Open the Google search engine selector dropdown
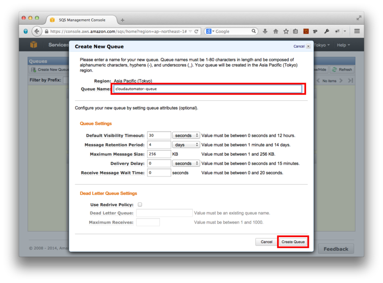This screenshot has height=283, width=383. (x=210, y=31)
